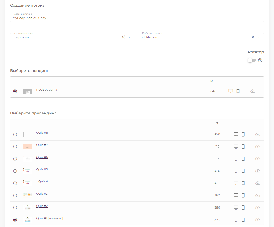Click the Название потока input field
Image resolution: width=274 pixels, height=227 pixels.
137,18
